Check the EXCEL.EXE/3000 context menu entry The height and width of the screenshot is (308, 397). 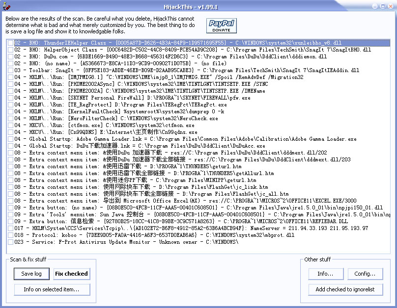pos(10,201)
